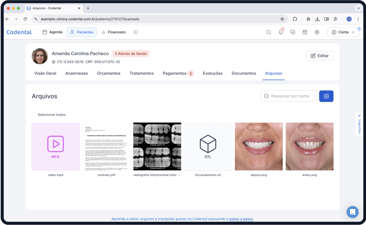Viewport: 366px width, 225px height.
Task: Focus the Pesquisar por nome field
Action: (292, 96)
